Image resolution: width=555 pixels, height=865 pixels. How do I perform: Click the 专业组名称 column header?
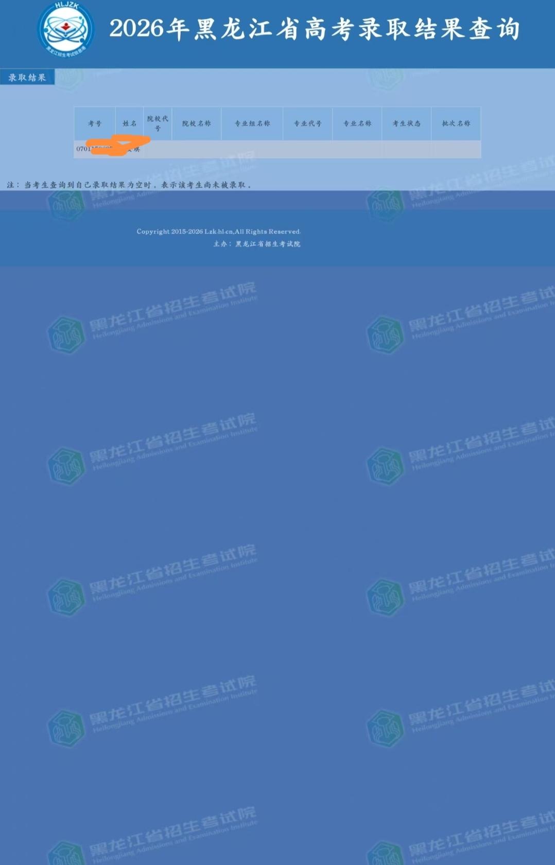(252, 123)
